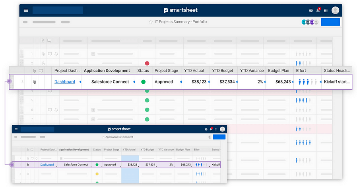
Task: Click comment column icon in portfolio grid header
Action: [49, 41]
